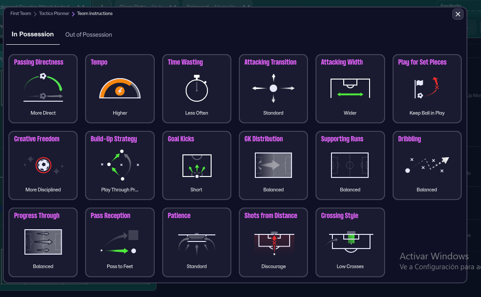
Task: Click the Time Wasting stopwatch icon
Action: 197,88
